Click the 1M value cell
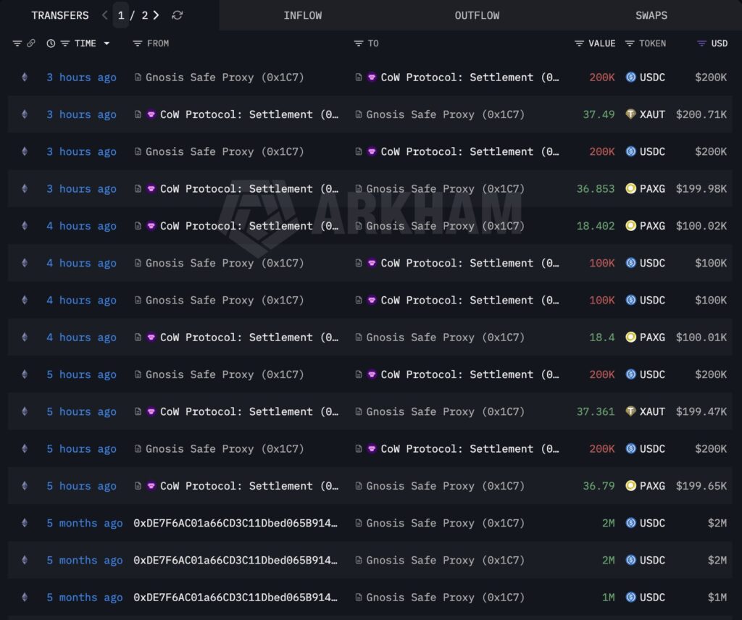This screenshot has height=620, width=742. (x=609, y=598)
